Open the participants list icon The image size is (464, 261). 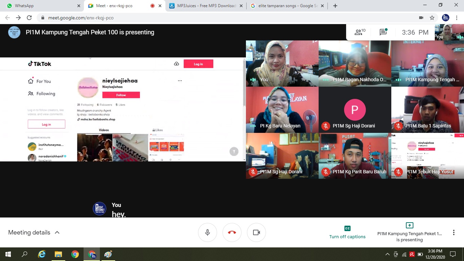(x=359, y=32)
